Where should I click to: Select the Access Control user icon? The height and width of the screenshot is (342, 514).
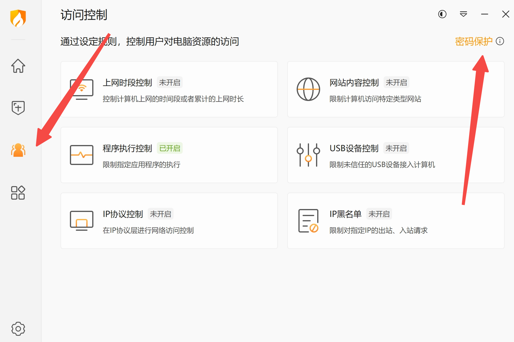click(18, 150)
